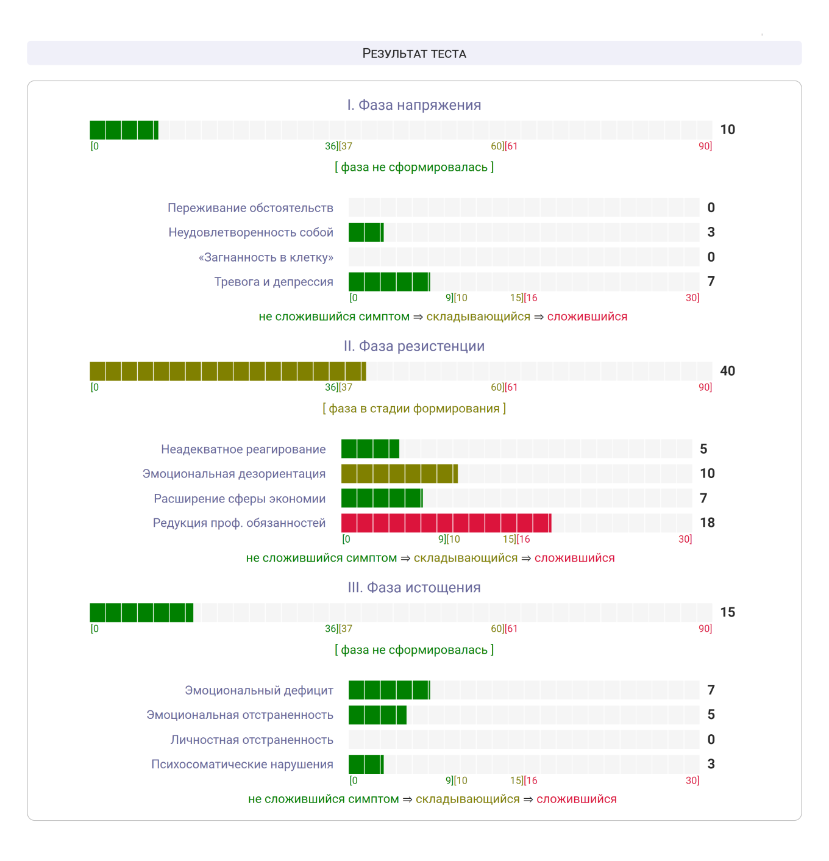The height and width of the screenshot is (861, 829).
Task: Click the «II. Фаза резистенции» heading
Action: click(x=414, y=346)
